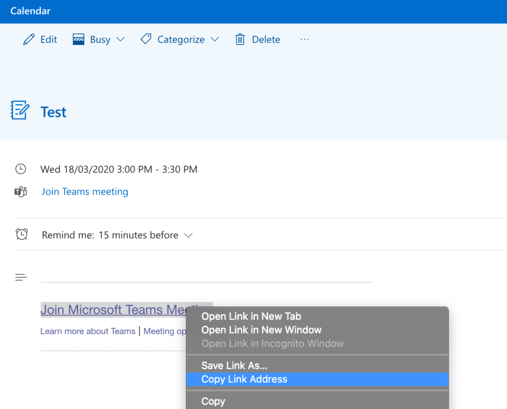The width and height of the screenshot is (507, 409).
Task: Click the Edit pencil icon
Action: 29,40
